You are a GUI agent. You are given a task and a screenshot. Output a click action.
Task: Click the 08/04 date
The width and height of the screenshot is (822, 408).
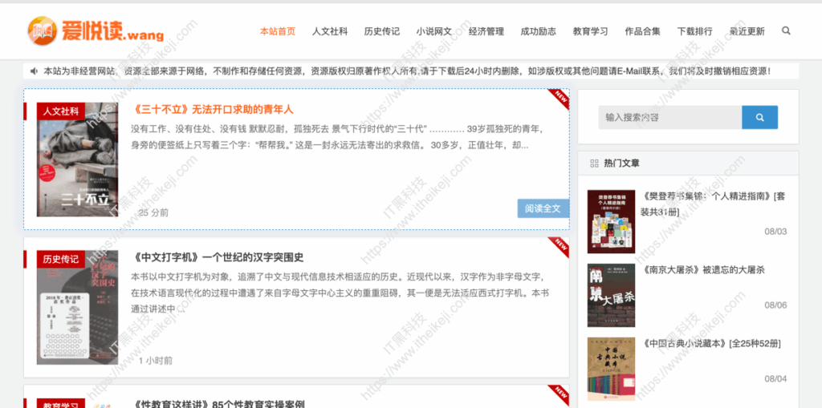pos(775,378)
